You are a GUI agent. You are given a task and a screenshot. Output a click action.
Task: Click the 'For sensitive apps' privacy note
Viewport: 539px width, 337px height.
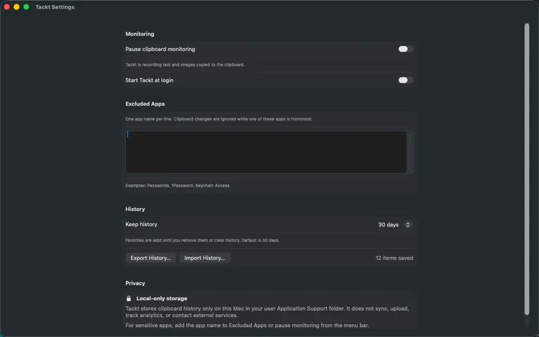click(247, 325)
